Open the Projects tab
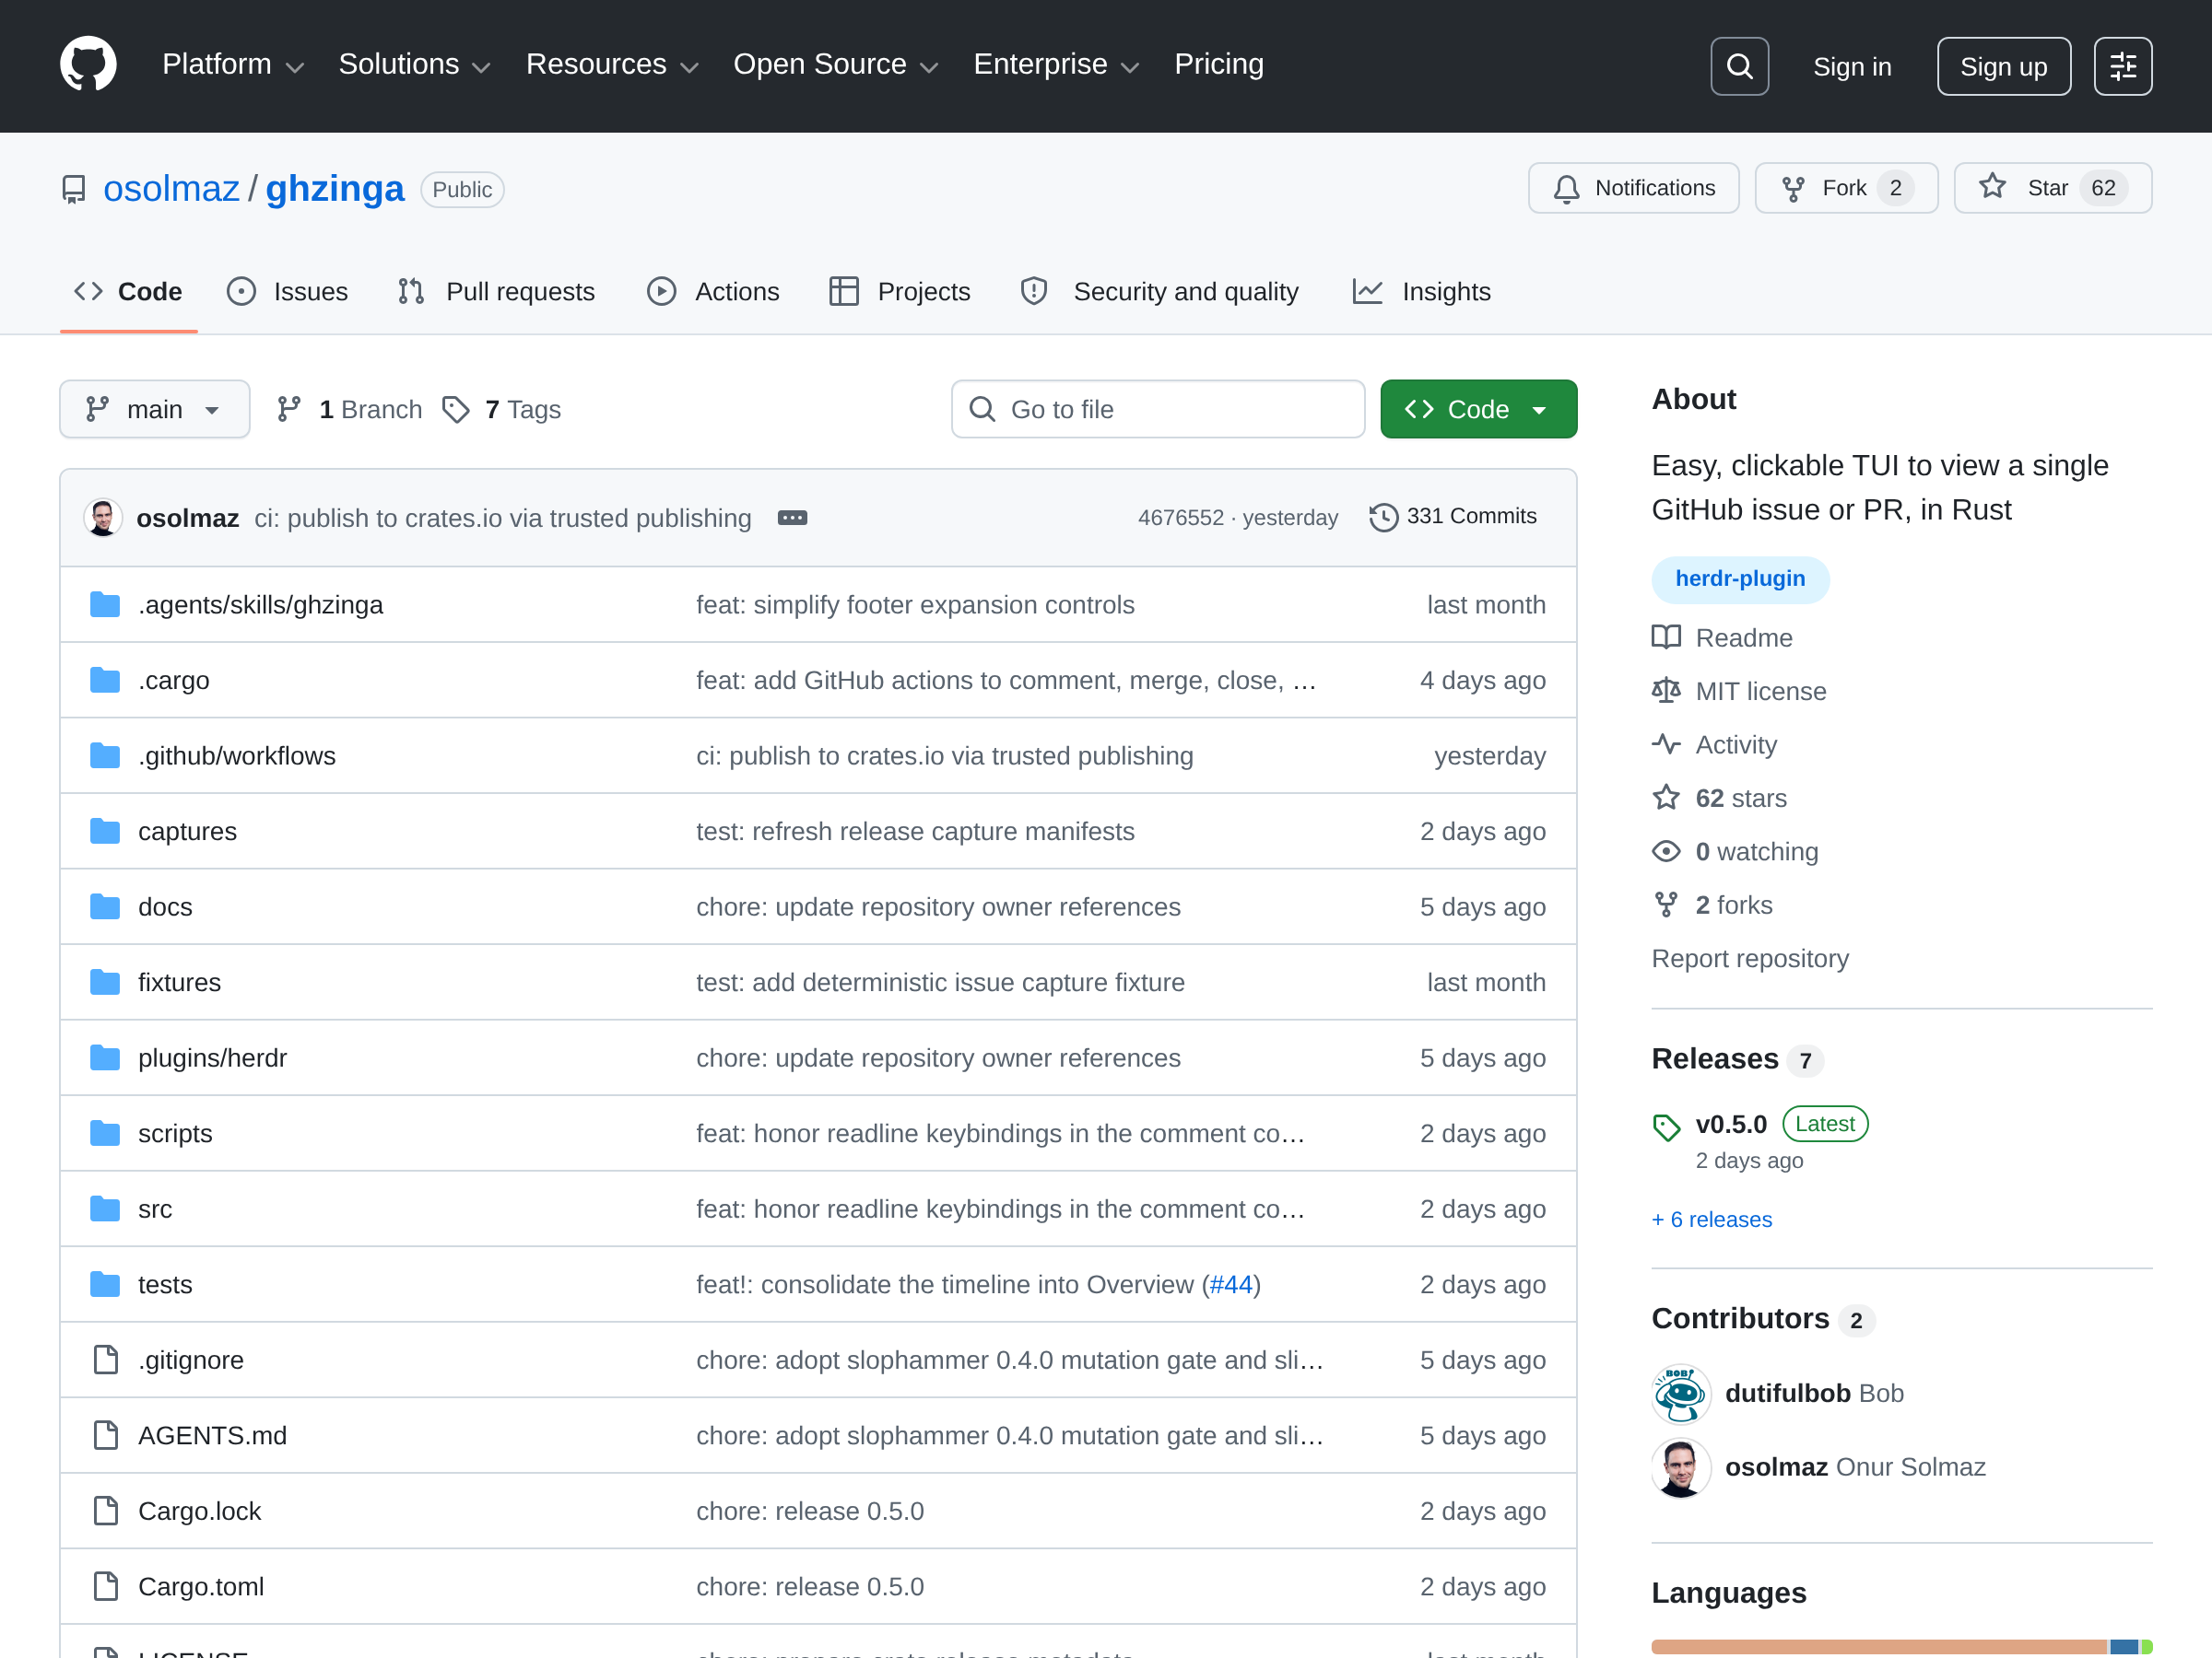Screen dimensions: 2212x1658 (900, 292)
